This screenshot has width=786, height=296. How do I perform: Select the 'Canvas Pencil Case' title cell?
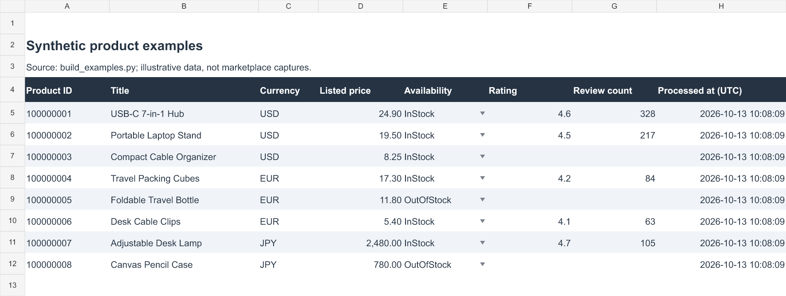(x=184, y=264)
